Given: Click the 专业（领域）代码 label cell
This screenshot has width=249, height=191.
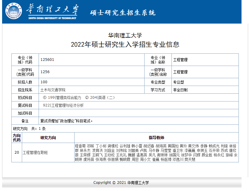Looking at the screenshot, I should click(x=25, y=60).
